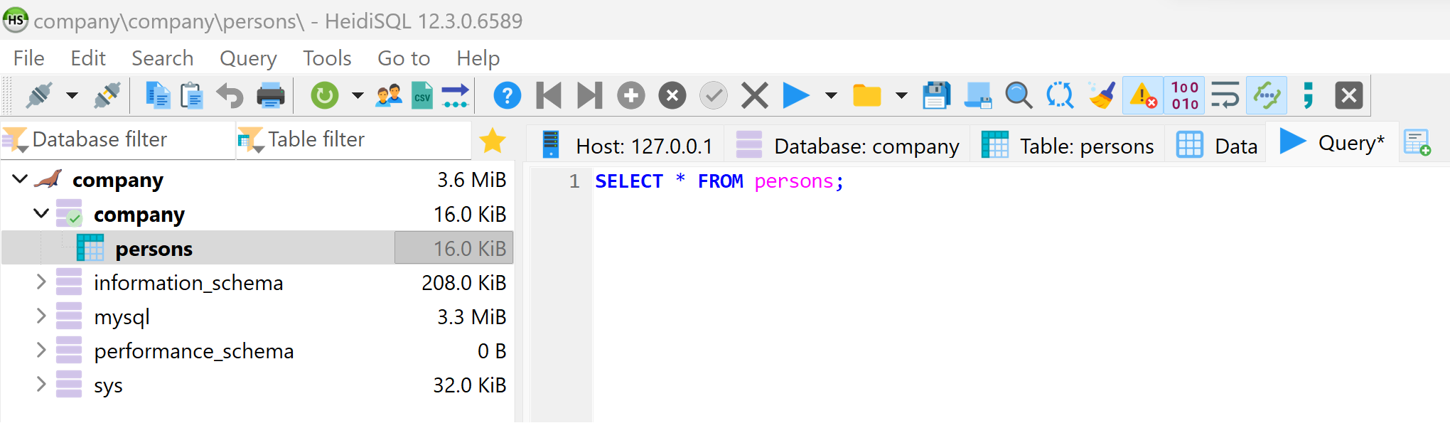Click the Undo arrow icon
The height and width of the screenshot is (423, 1450).
[x=230, y=95]
